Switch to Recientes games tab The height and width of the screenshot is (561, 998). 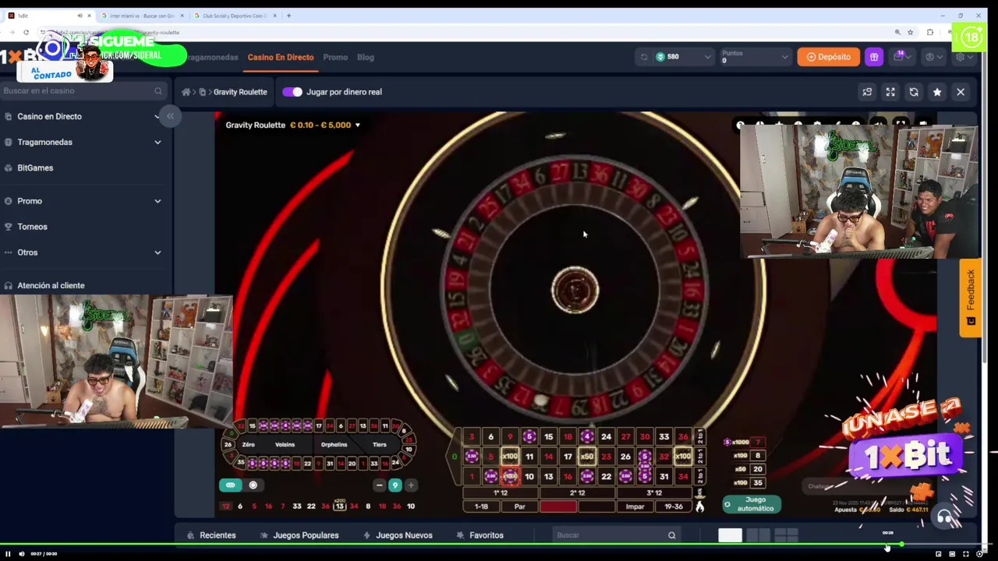click(211, 535)
